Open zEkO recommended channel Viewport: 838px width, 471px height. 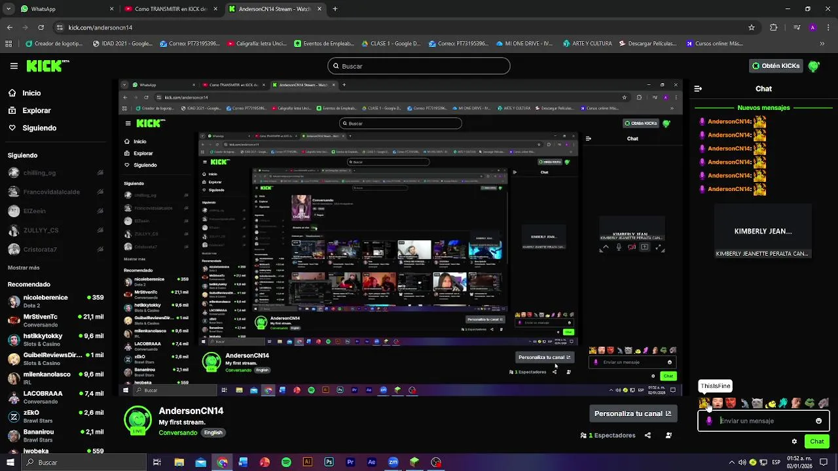point(56,417)
